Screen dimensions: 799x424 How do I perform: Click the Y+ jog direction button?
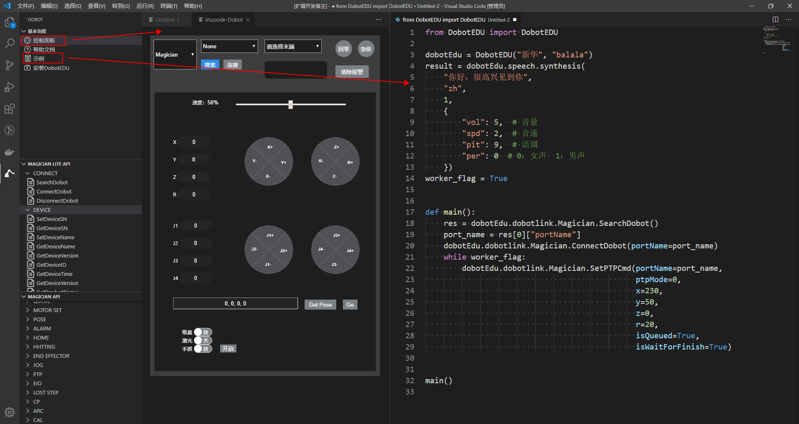coord(283,162)
